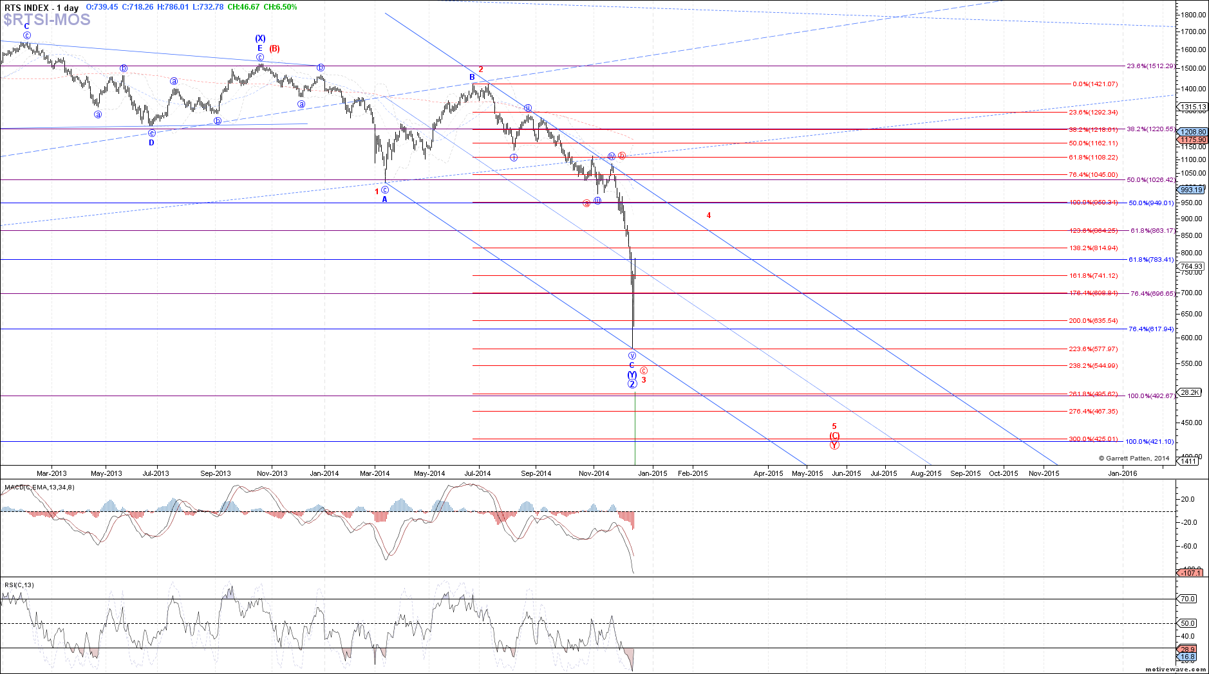Click the MACD(C,EMA,13,34,8) indicator label
The height and width of the screenshot is (674, 1209).
39,487
